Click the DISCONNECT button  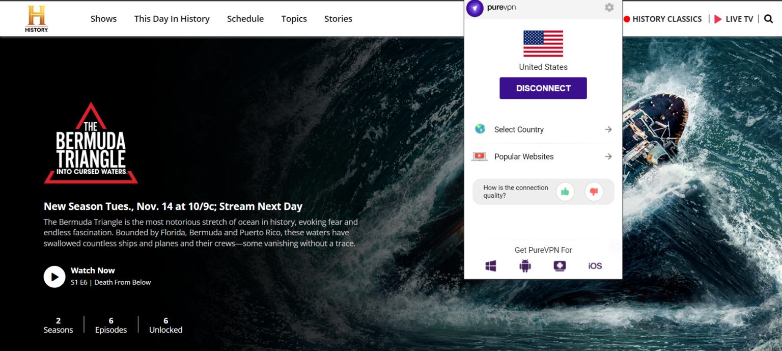pyautogui.click(x=543, y=88)
